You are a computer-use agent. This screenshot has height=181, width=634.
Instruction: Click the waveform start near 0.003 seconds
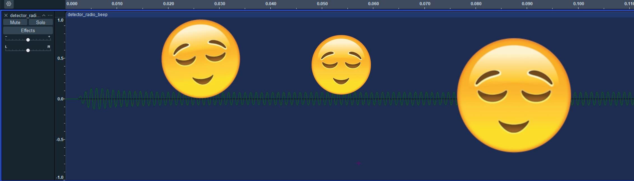(80, 99)
